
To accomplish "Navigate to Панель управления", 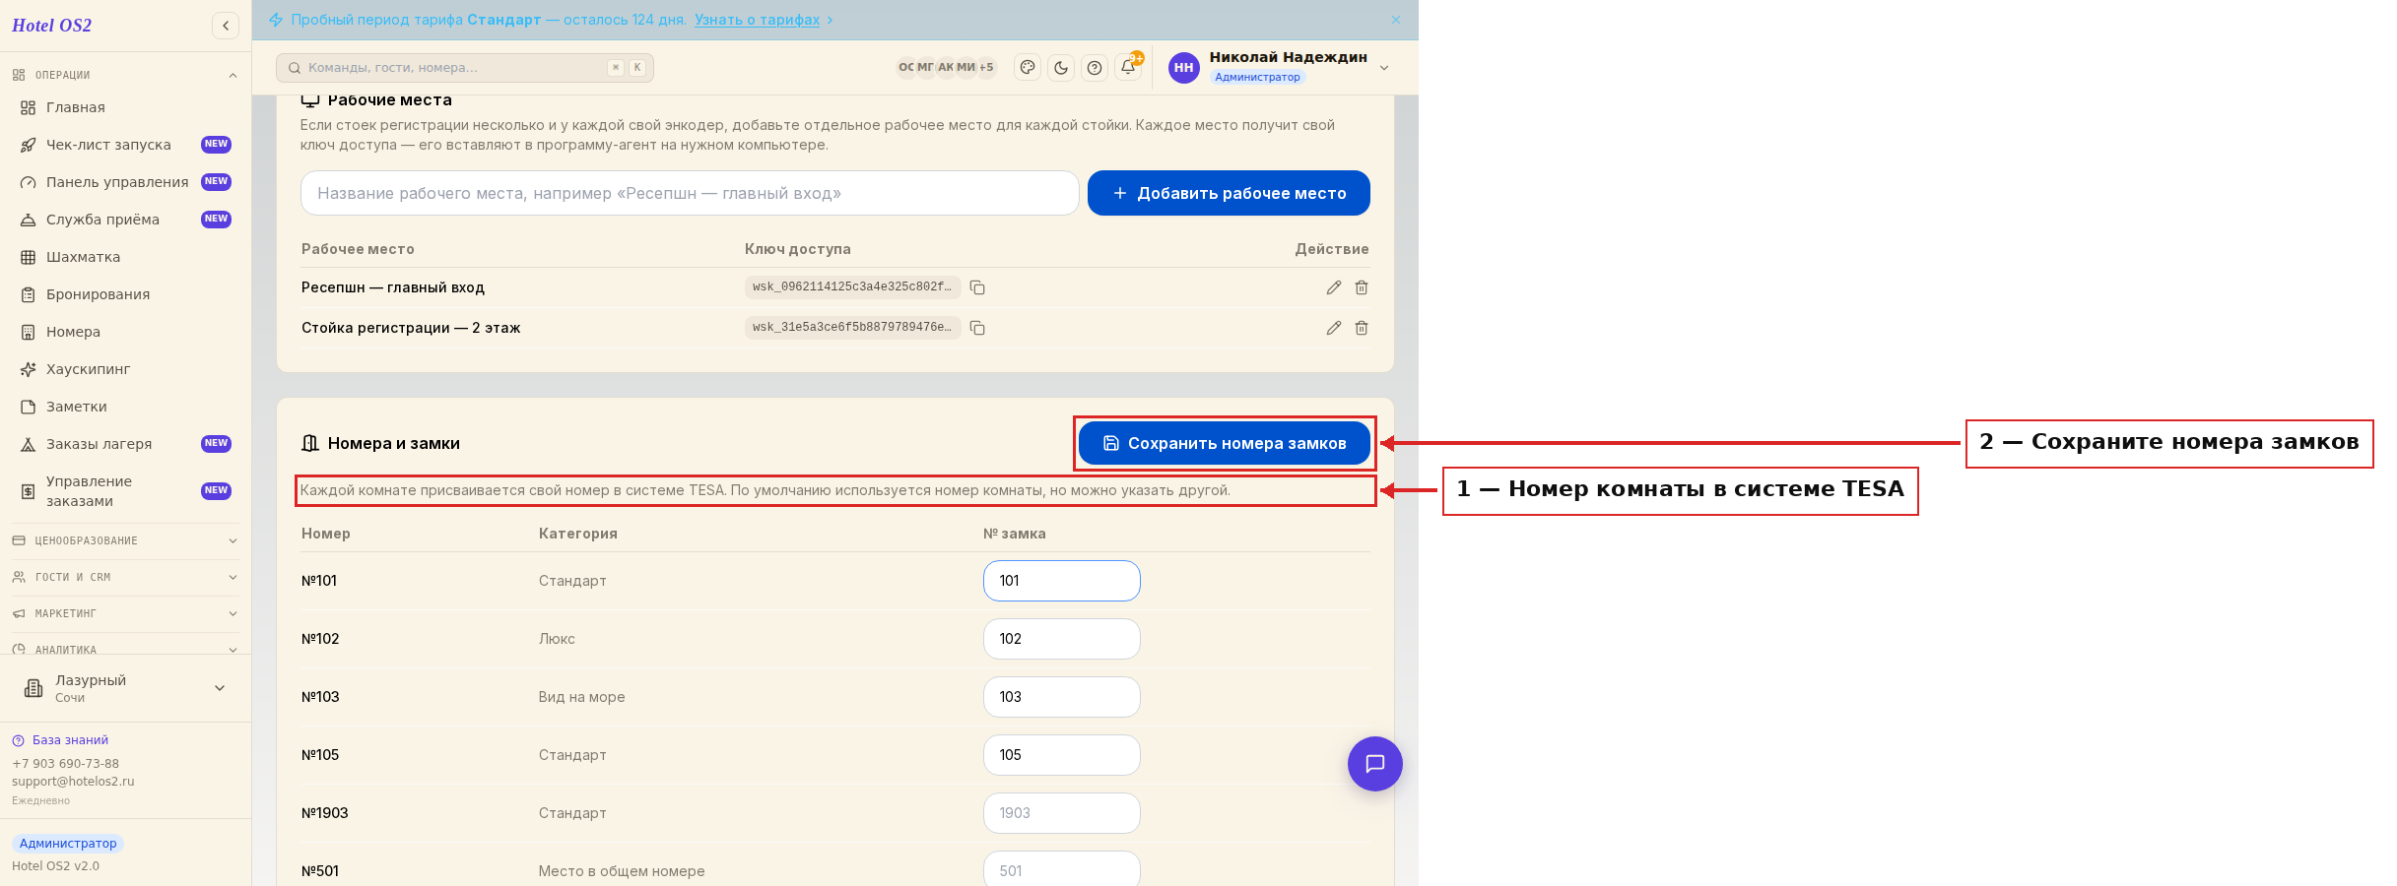I will pyautogui.click(x=125, y=182).
